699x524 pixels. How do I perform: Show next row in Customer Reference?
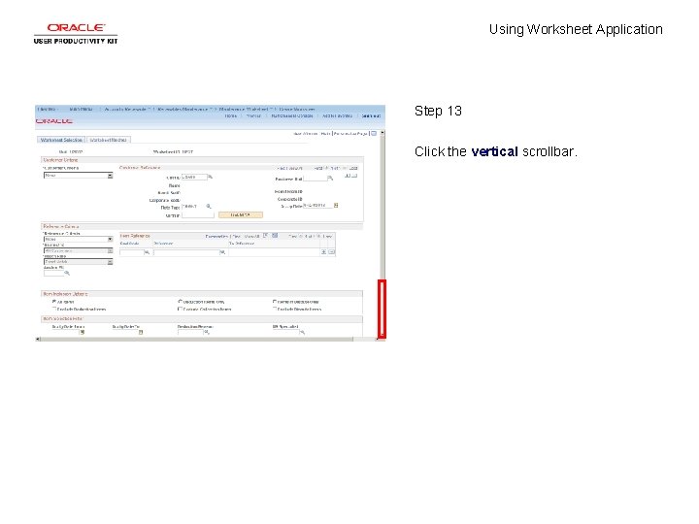[x=344, y=168]
